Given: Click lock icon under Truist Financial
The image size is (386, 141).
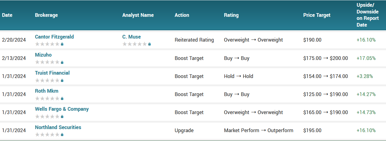Looking at the screenshot, I should coord(62,80).
